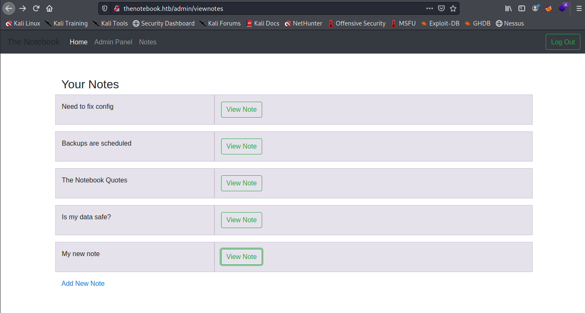585x313 pixels.
Task: Open the Kali Tools bookmark
Action: [x=110, y=23]
